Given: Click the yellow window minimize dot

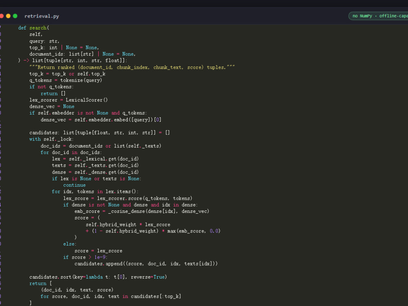Looking at the screenshot, I should [x=8, y=16].
